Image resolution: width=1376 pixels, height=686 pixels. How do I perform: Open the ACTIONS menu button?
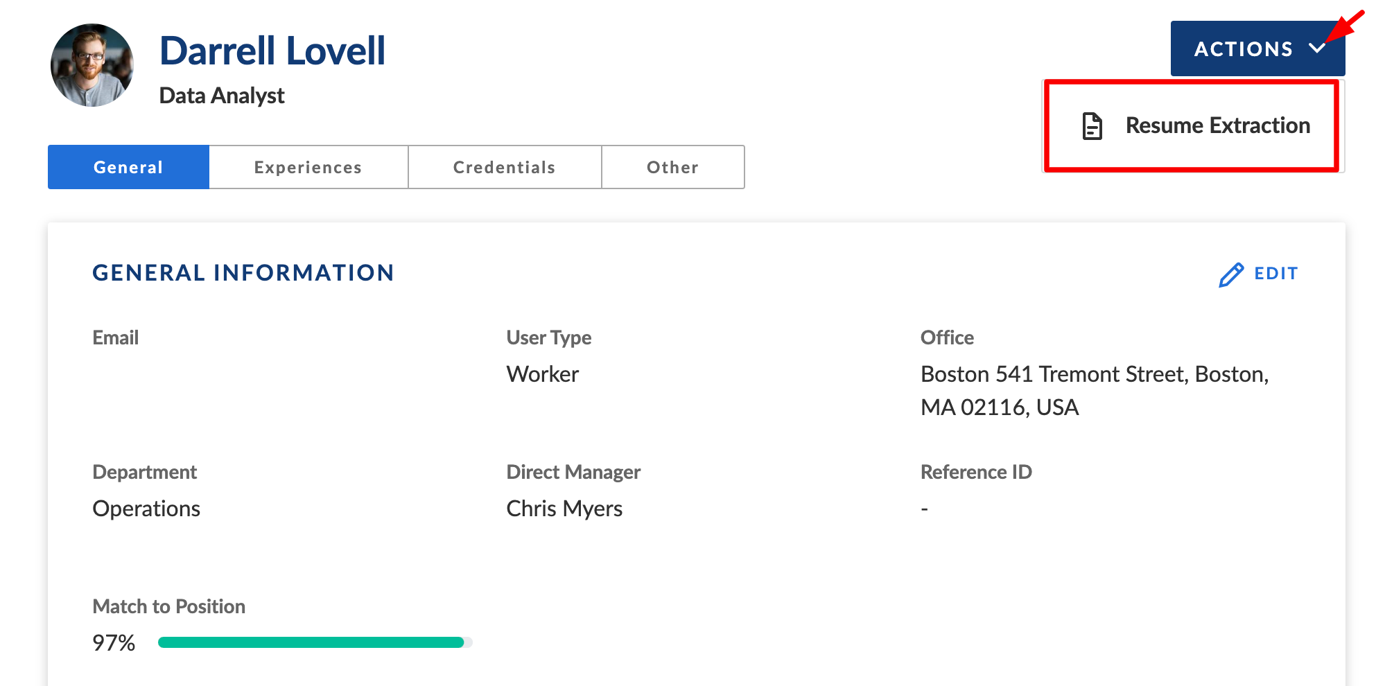click(1257, 49)
